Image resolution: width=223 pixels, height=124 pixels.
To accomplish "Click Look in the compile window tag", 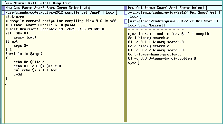I will tap(110, 13).
